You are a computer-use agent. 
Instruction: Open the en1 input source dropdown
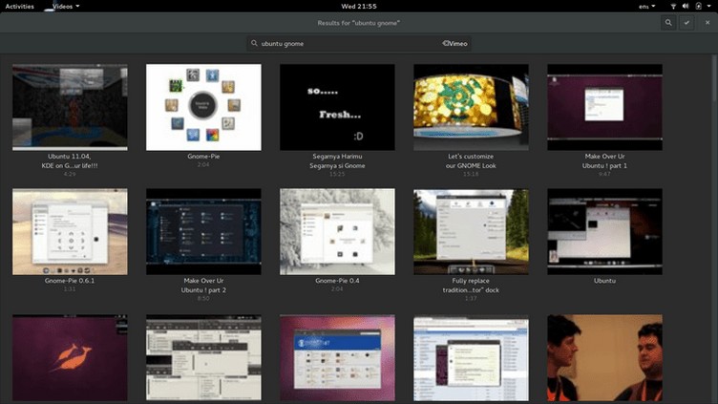pyautogui.click(x=647, y=6)
